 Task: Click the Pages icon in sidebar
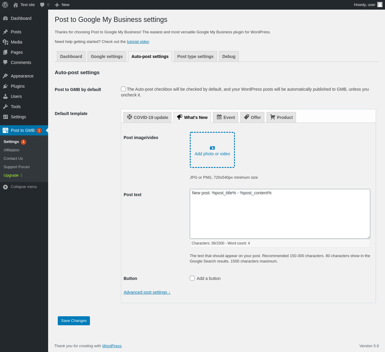(5, 52)
